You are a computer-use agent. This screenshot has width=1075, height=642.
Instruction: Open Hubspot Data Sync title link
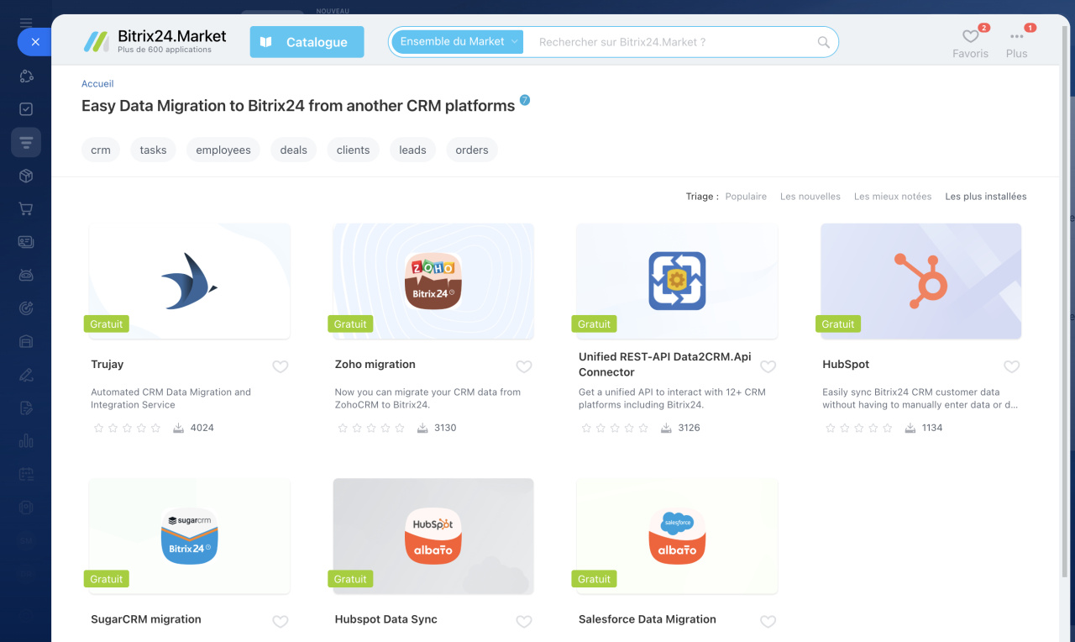pyautogui.click(x=386, y=619)
